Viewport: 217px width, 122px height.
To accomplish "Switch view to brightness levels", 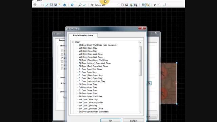I will [126, 5].
